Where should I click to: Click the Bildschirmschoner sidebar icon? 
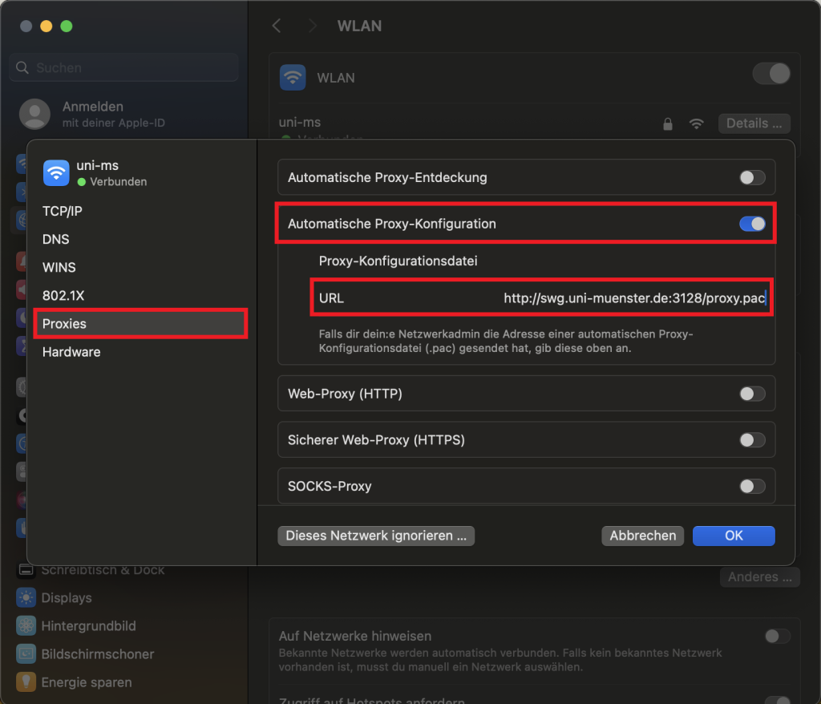pyautogui.click(x=26, y=654)
